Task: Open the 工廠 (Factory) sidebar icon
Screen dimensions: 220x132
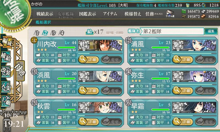Action: coord(6,101)
